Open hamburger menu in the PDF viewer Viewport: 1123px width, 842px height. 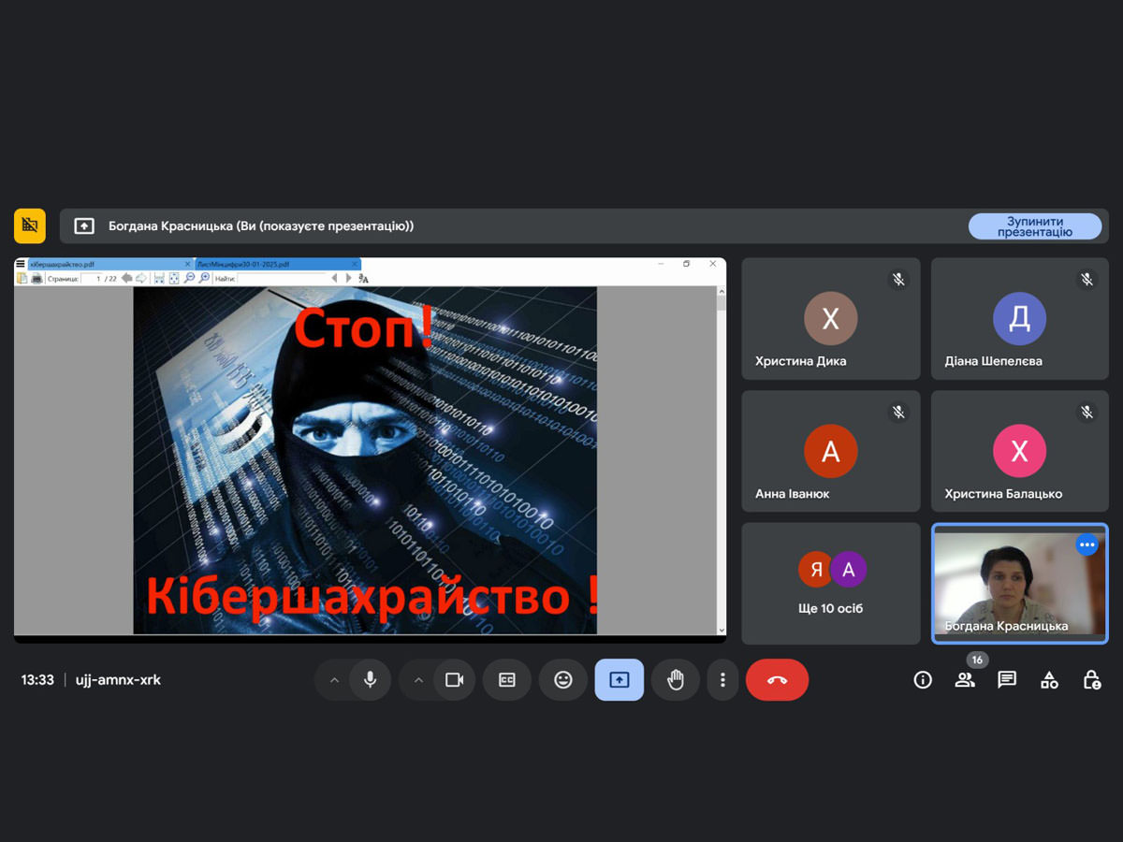click(21, 264)
